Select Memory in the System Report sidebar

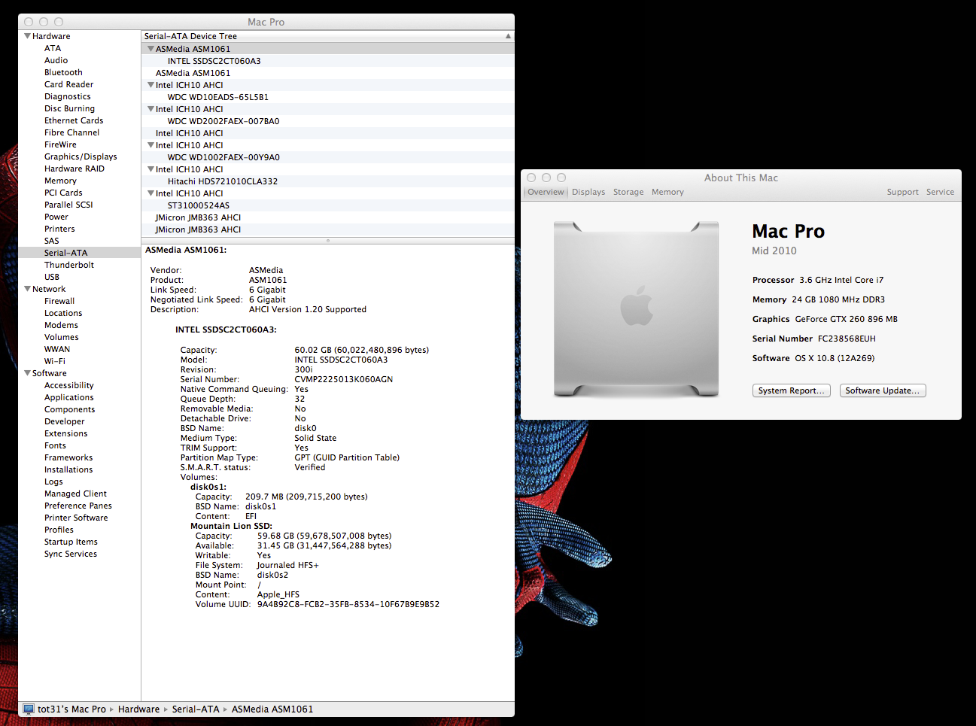(60, 181)
